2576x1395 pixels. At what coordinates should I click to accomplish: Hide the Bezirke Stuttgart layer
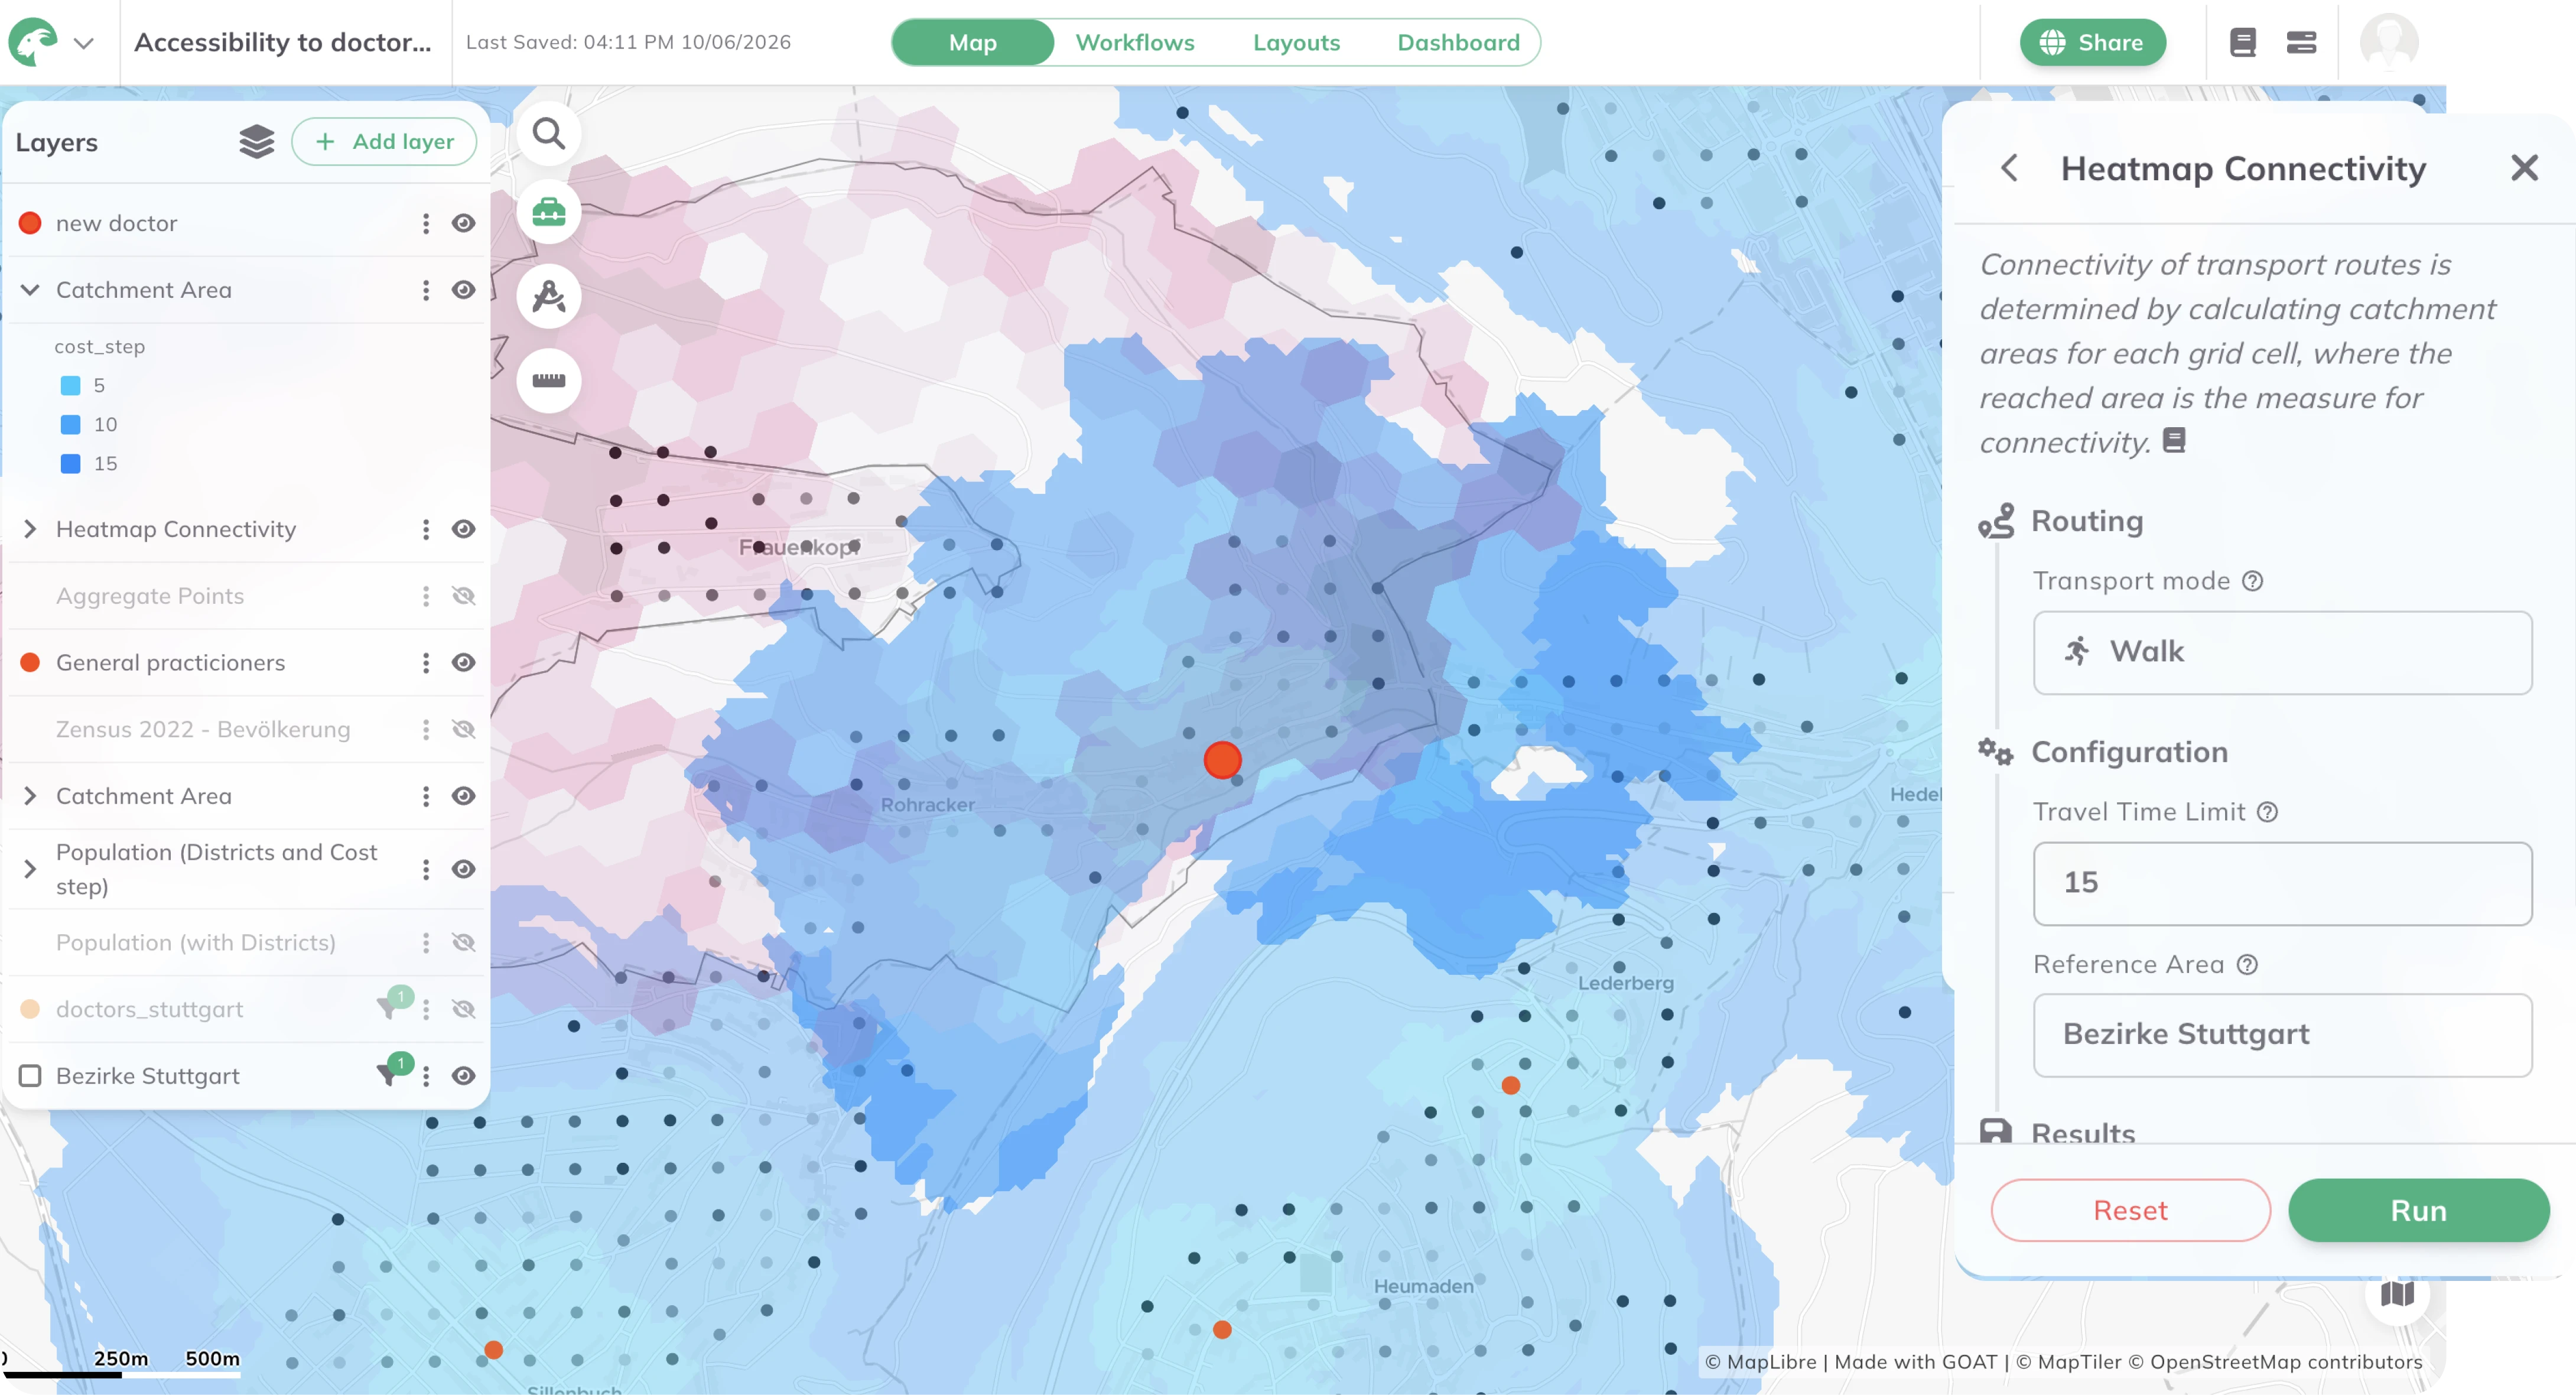463,1076
